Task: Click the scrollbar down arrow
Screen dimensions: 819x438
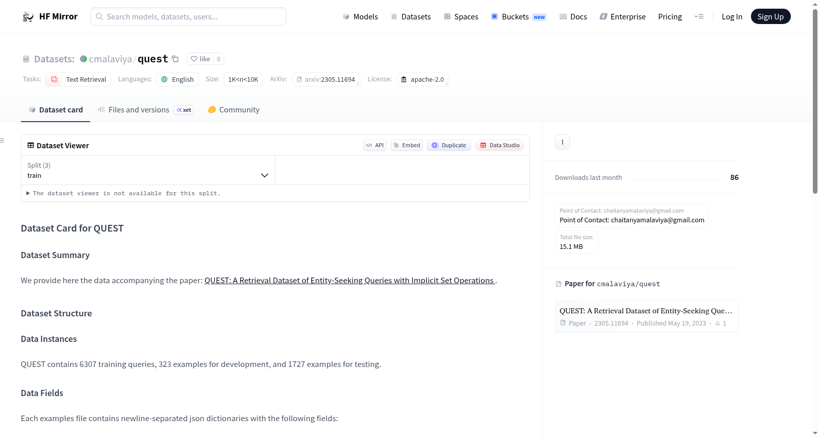Action: point(815,433)
